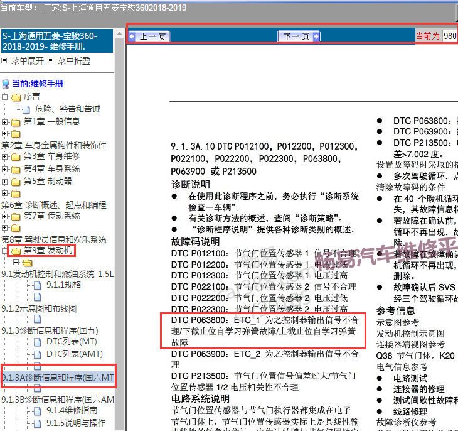Open DTC列表(AMT) page
Image resolution: width=458 pixels, height=431 pixels.
click(75, 354)
